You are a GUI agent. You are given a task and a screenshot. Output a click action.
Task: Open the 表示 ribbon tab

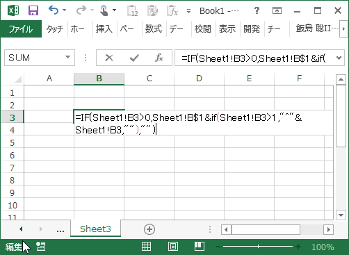227,28
